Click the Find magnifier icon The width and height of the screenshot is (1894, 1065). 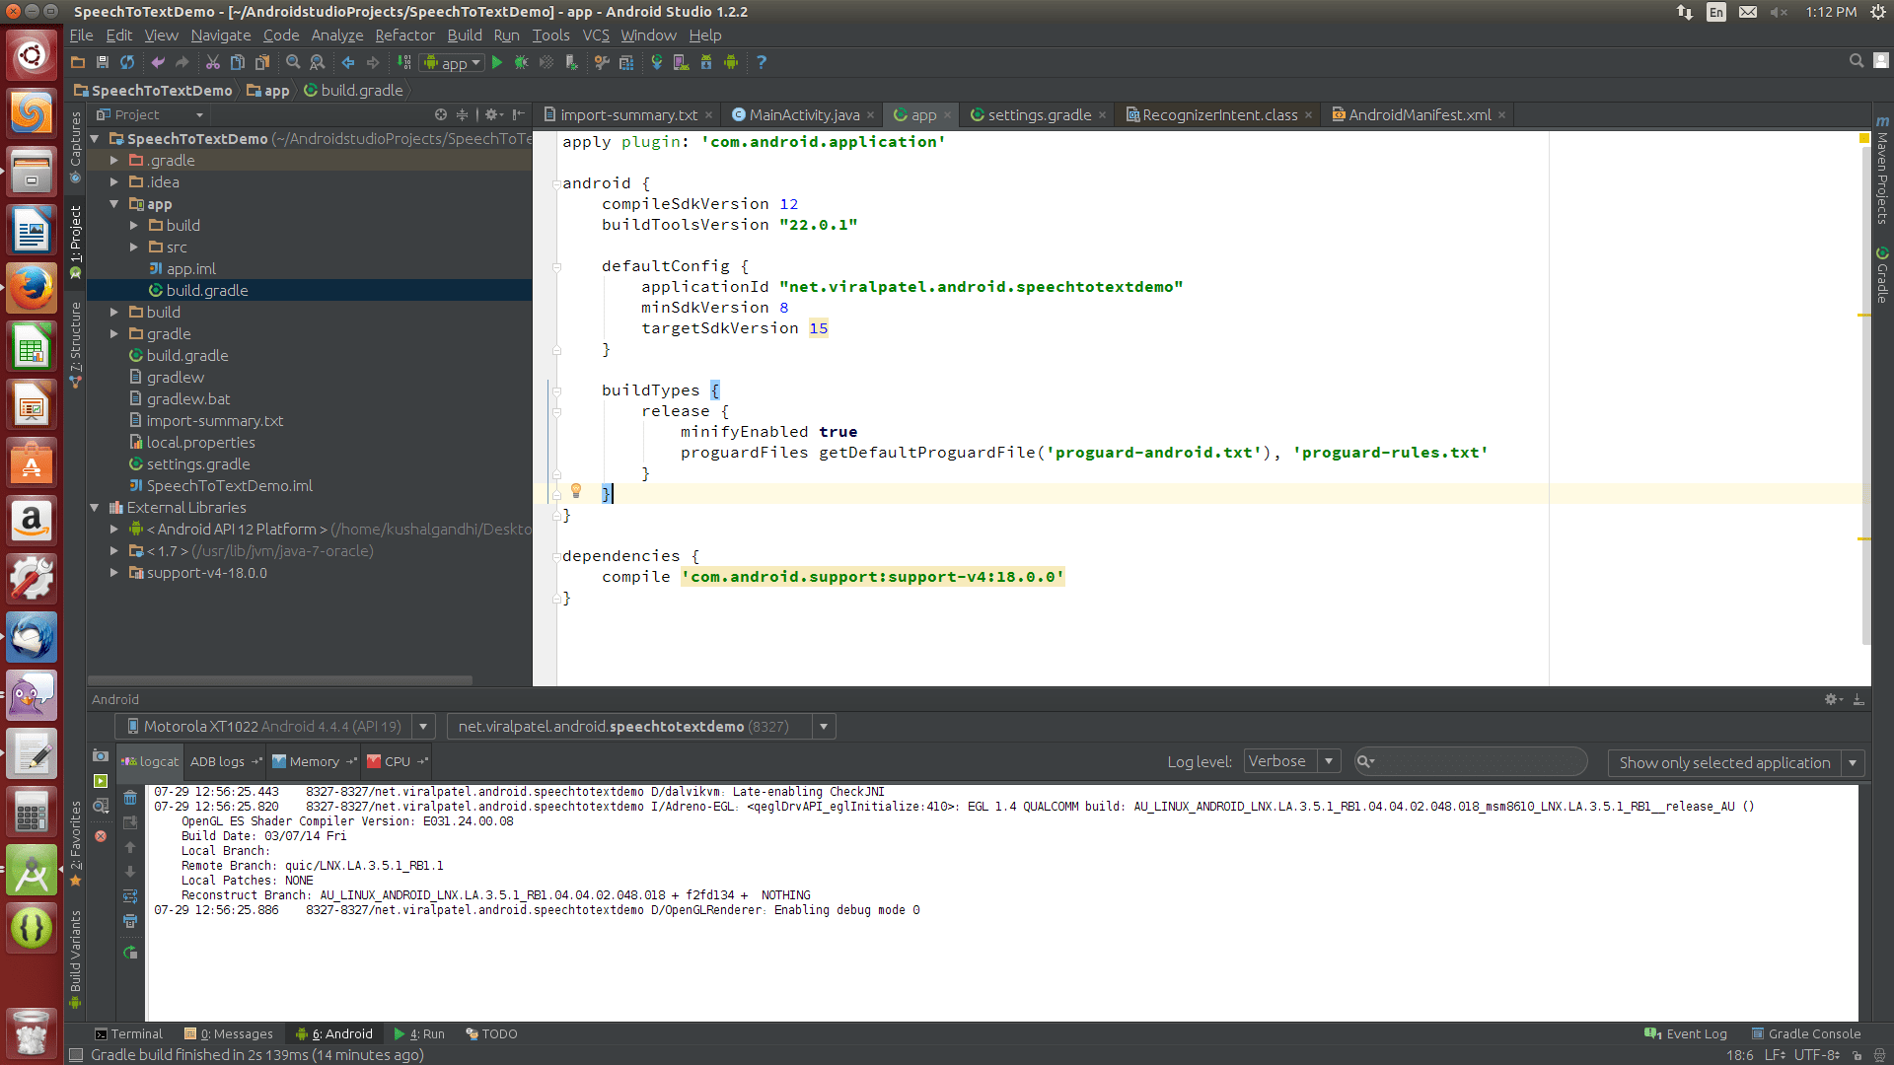click(293, 62)
